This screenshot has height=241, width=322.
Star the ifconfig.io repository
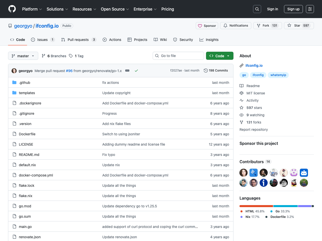click(299, 26)
